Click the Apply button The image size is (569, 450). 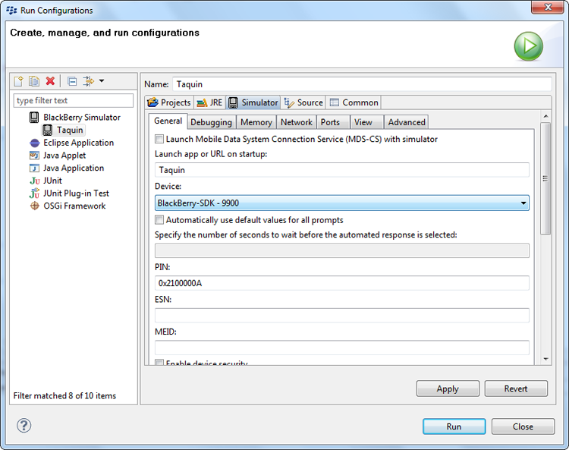pos(448,389)
